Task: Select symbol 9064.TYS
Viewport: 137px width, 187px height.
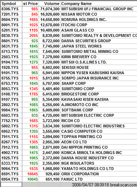Action: (10, 169)
